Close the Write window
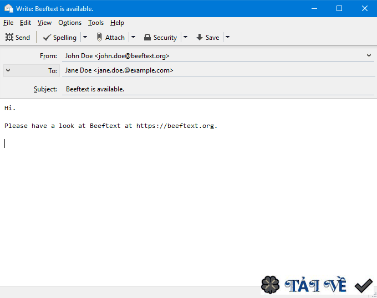Image resolution: width=377 pixels, height=298 pixels. pos(364,8)
